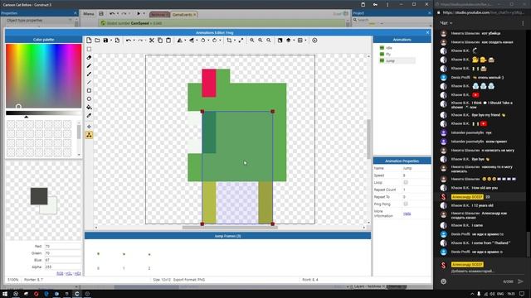Image resolution: width=531 pixels, height=298 pixels.
Task: Switch color mode to HSL link
Action: coord(69,273)
